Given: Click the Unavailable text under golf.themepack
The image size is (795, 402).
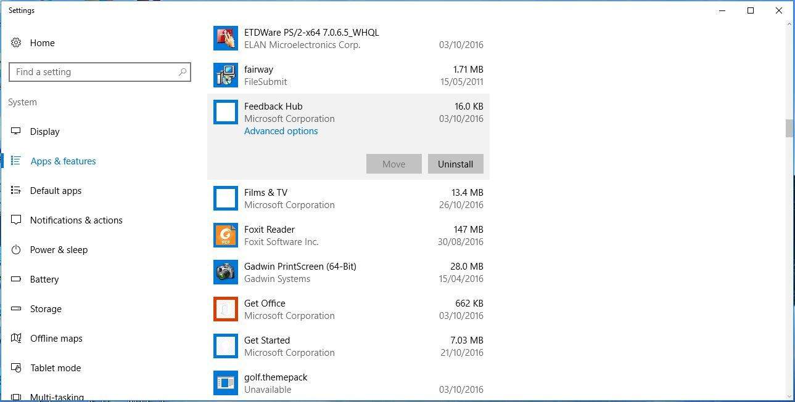Looking at the screenshot, I should 268,389.
